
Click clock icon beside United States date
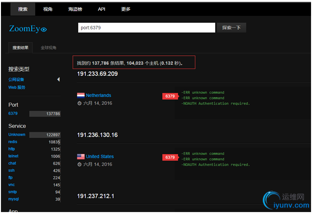[79, 164]
